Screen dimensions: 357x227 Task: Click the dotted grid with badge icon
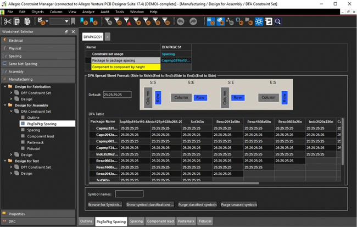249,21
